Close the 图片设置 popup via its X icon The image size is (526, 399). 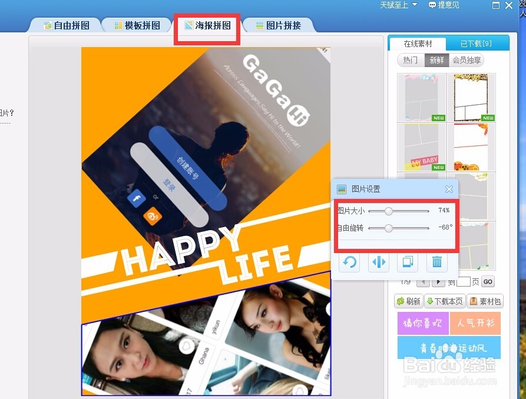449,189
